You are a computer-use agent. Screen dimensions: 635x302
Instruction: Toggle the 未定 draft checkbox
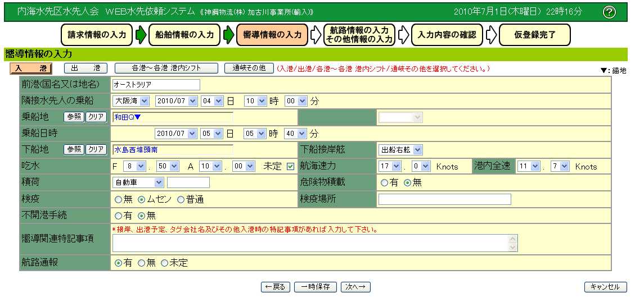pos(290,166)
